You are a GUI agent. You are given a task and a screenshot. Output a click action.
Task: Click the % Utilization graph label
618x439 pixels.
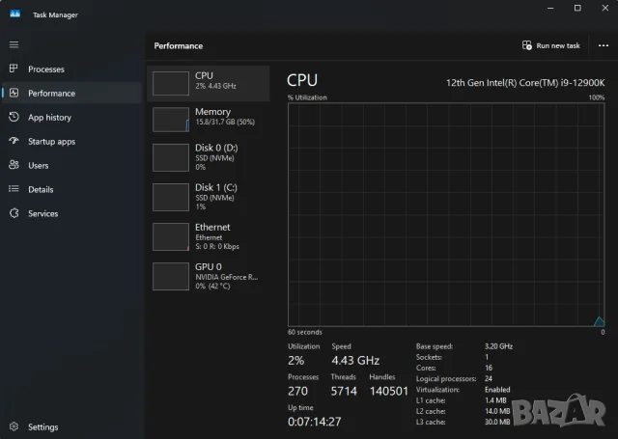pyautogui.click(x=307, y=97)
